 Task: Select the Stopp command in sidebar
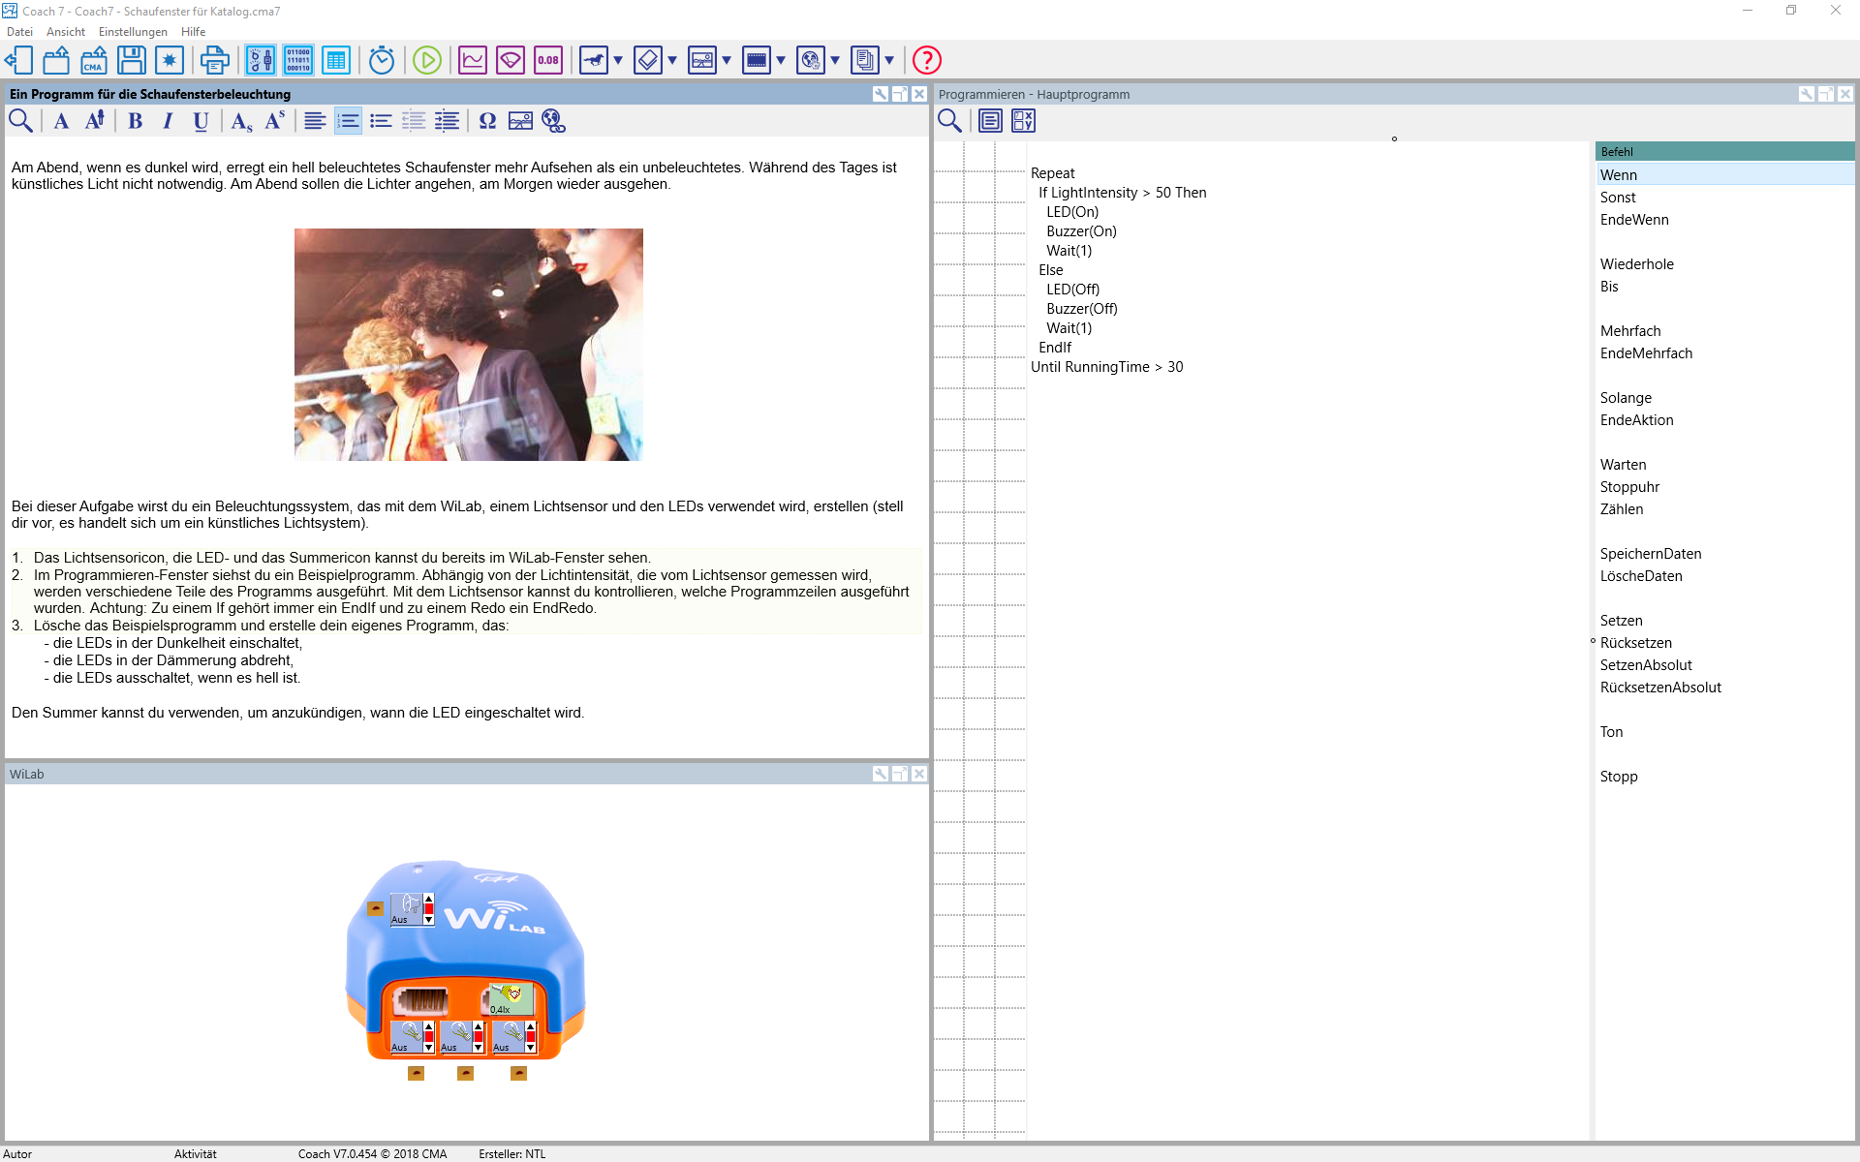point(1621,777)
